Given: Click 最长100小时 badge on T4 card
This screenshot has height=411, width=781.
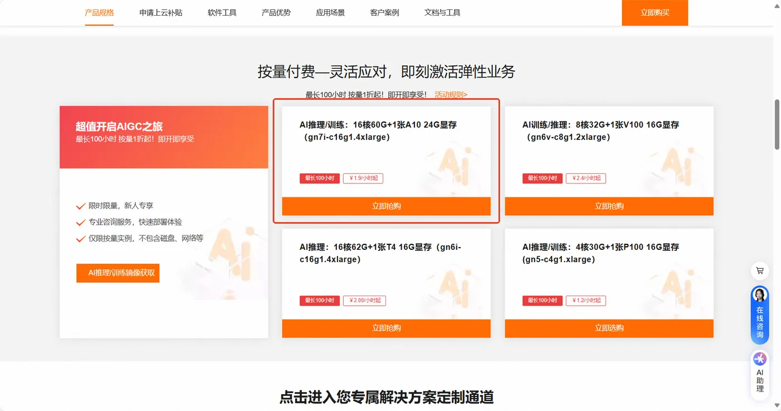Looking at the screenshot, I should [x=320, y=301].
